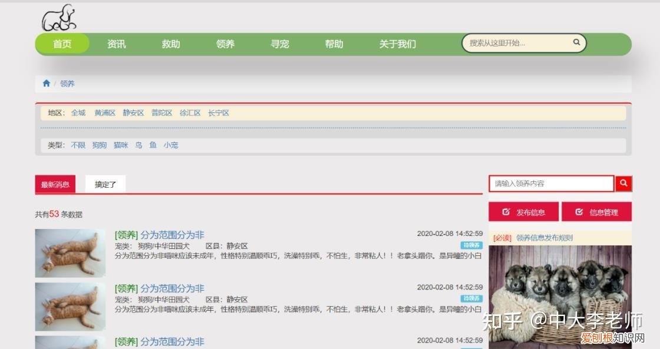Viewport: 660px width, 349px height.
Task: Open the first [领养] 分为范围分为非 title
Action: pos(159,235)
